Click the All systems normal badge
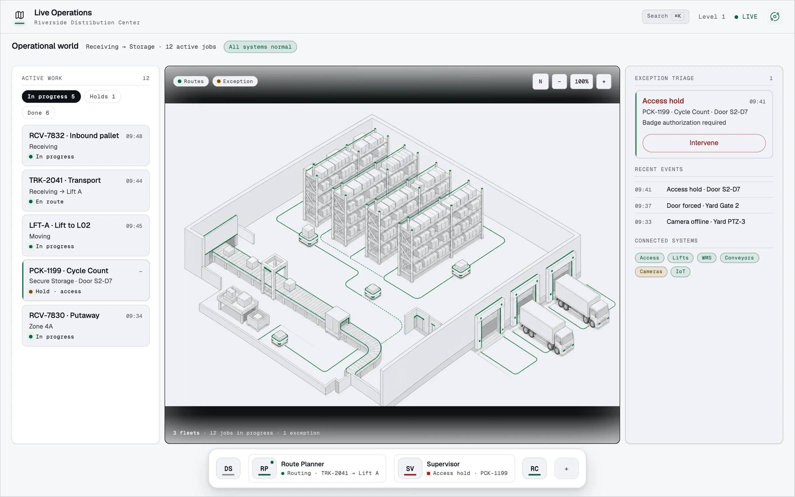Screen dimensions: 795x497 [x=260, y=47]
